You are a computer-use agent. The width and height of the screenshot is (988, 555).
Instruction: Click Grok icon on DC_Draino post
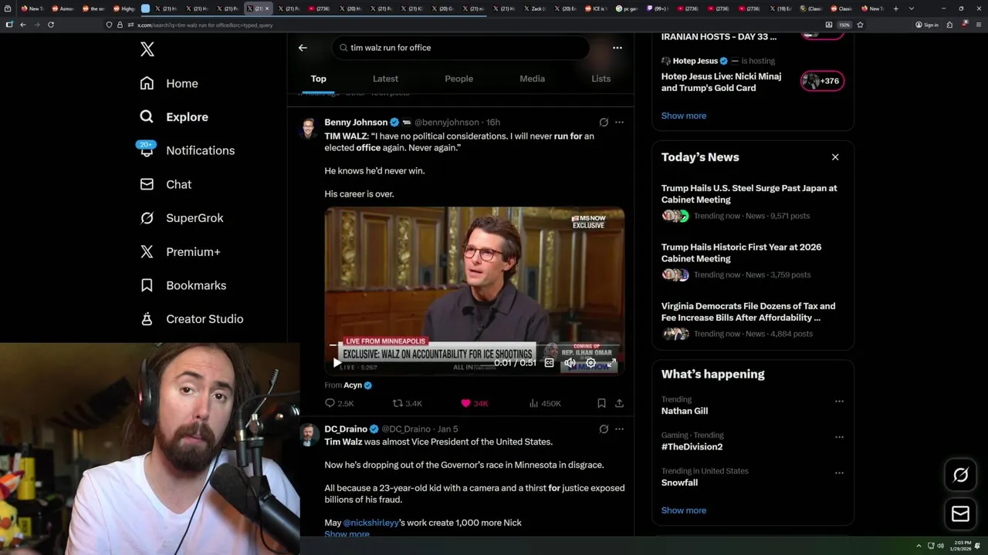(x=604, y=429)
